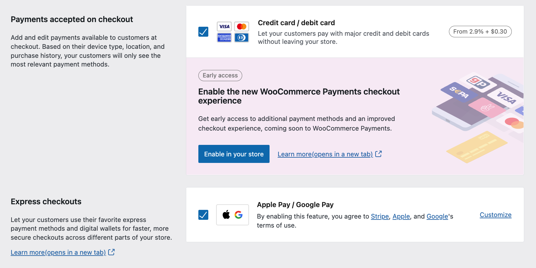Open the Google terms link

tap(437, 216)
